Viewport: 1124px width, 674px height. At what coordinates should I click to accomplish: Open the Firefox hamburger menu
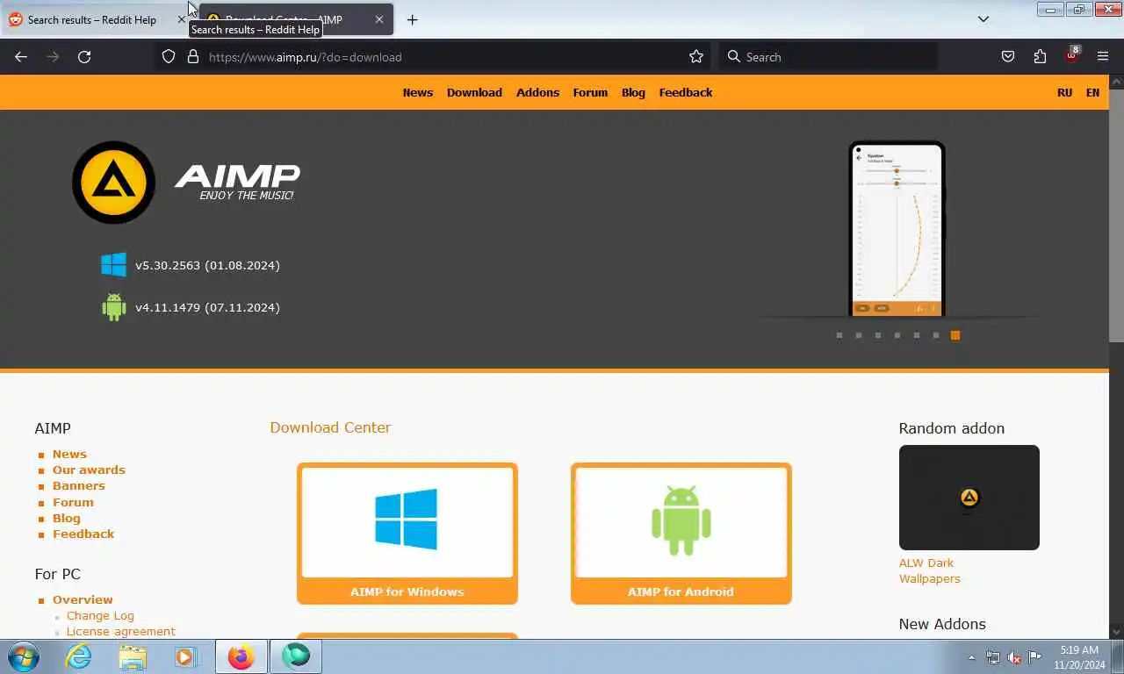click(x=1103, y=57)
